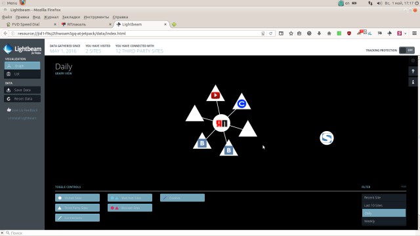
Task: Show bookmarks list clipboard icon
Action: (x=299, y=33)
